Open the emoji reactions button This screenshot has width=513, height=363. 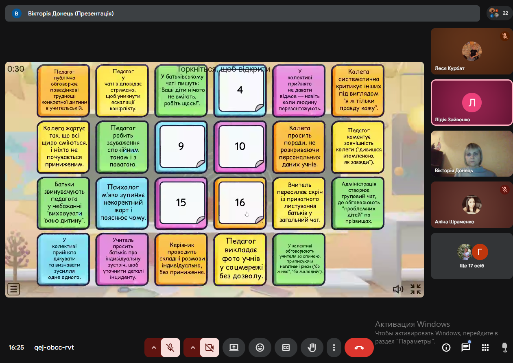tap(260, 348)
